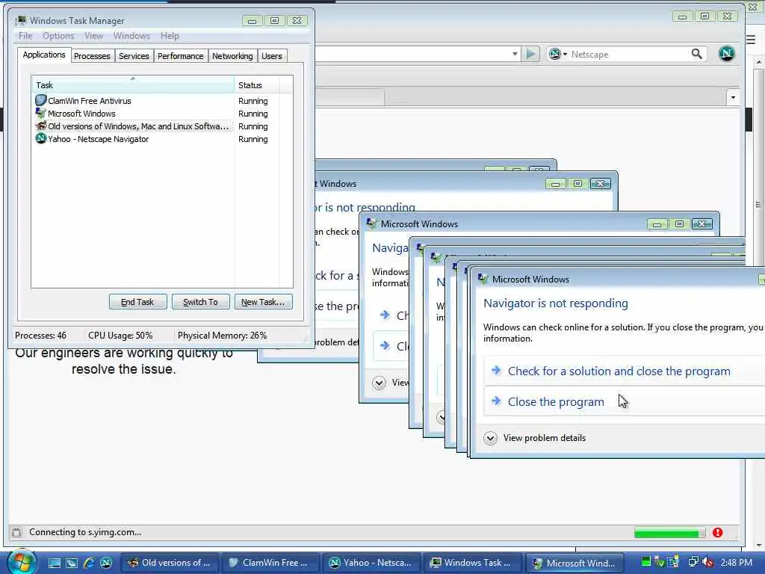Launch Internet Explorer from quick launch
Viewport: 765px width, 574px height.
89,563
